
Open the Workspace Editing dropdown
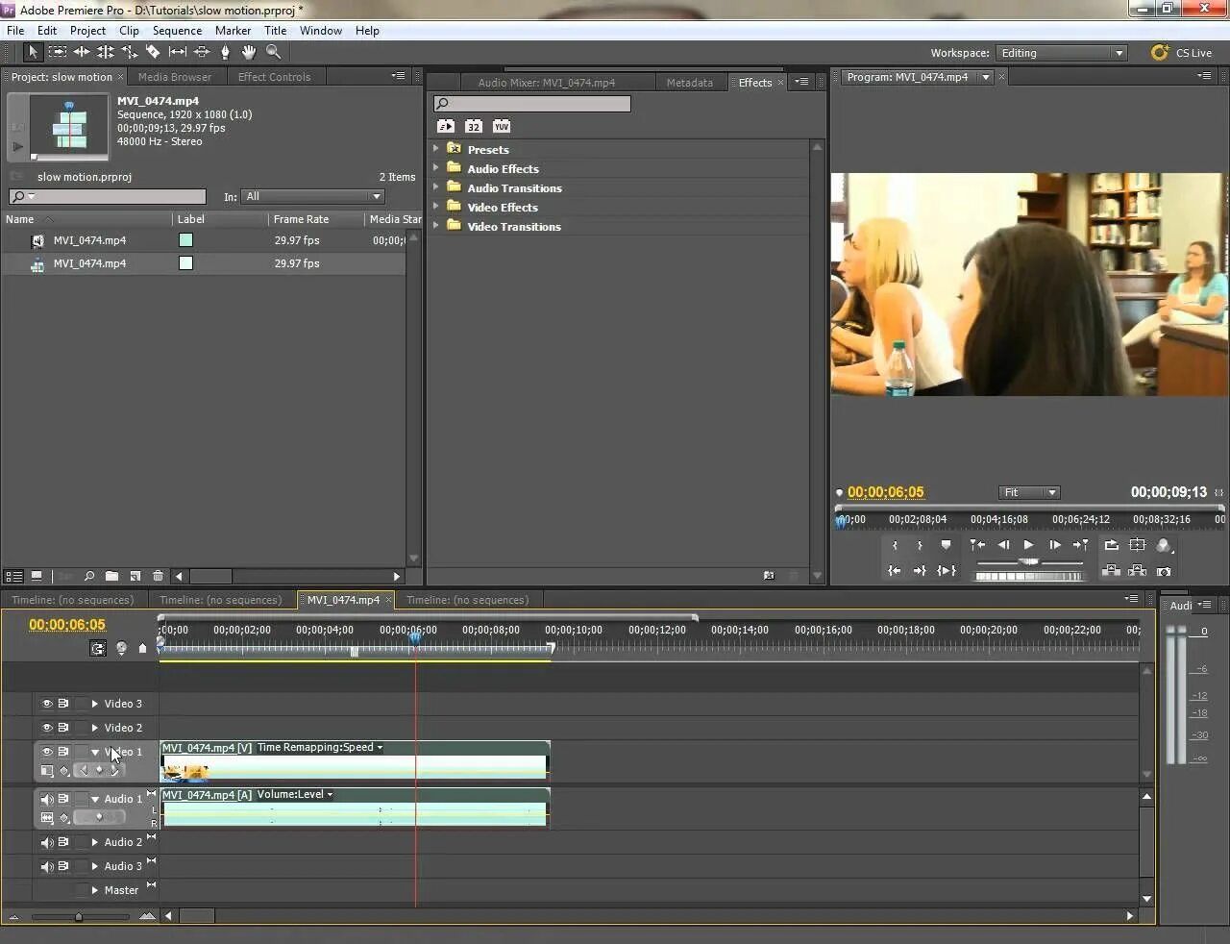point(1061,53)
